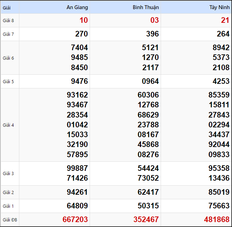The width and height of the screenshot is (232, 227).
Task: Click the red number 21 for Tây Ninh
Action: coord(225,20)
